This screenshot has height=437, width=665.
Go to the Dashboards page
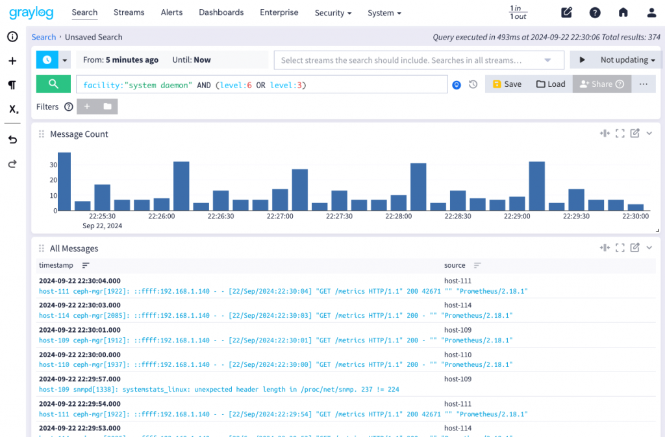click(221, 13)
